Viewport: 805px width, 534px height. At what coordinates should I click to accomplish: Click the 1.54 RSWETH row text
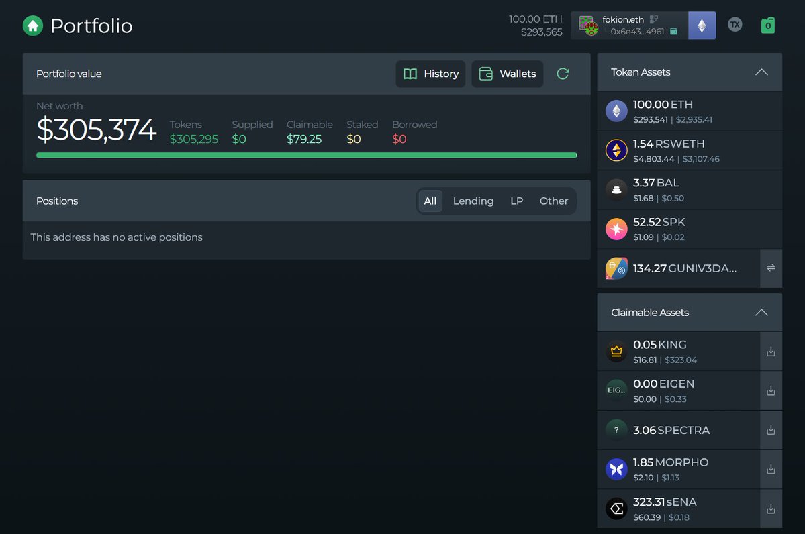click(669, 144)
